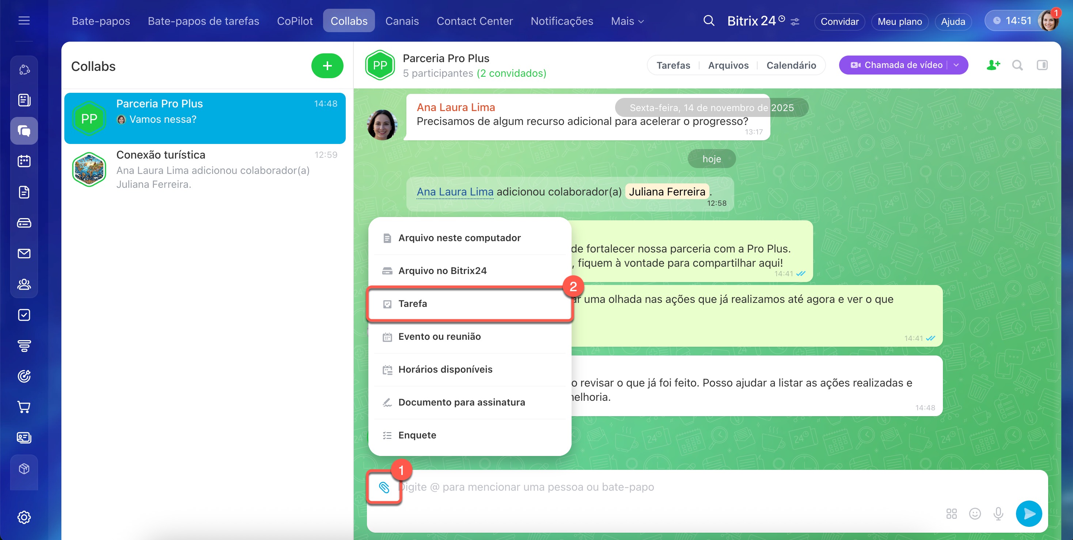Click the microphone voice message icon
The height and width of the screenshot is (540, 1073).
(998, 513)
